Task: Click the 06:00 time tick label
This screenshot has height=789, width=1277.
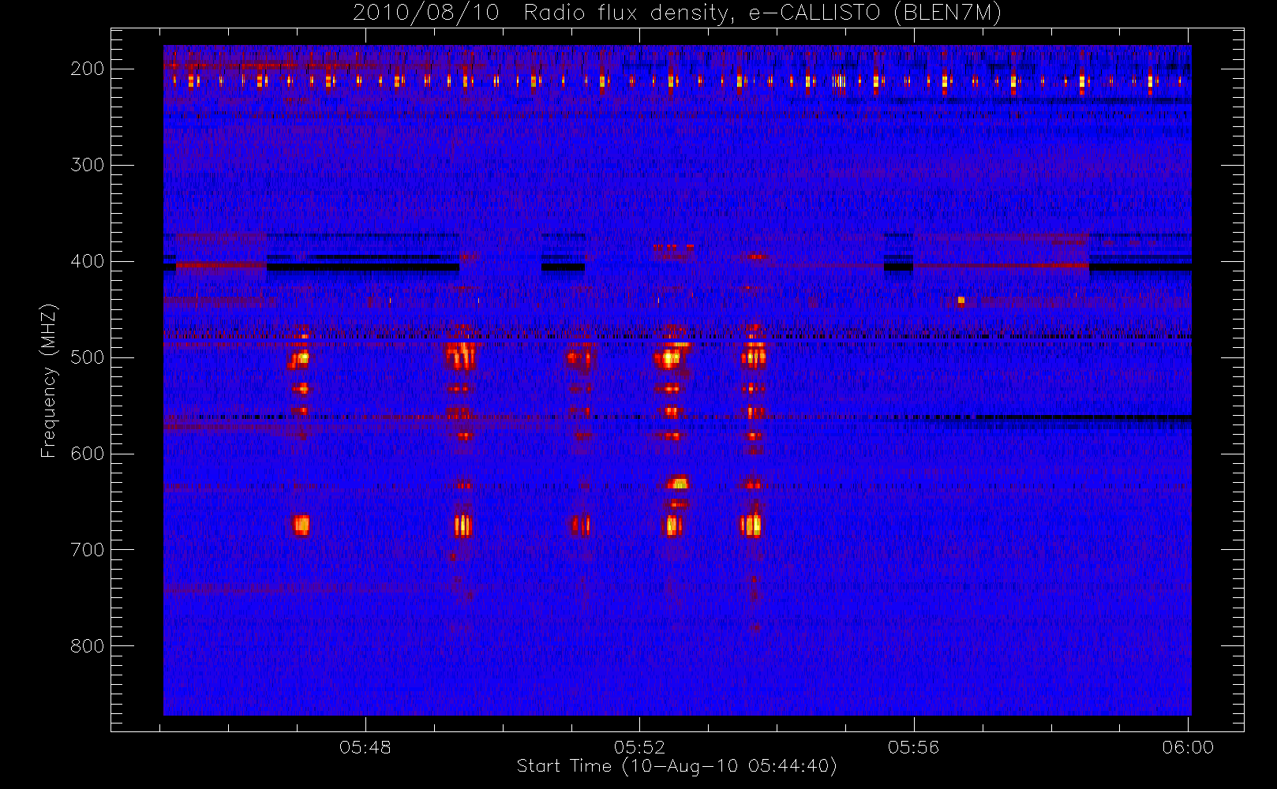Action: [x=1188, y=747]
